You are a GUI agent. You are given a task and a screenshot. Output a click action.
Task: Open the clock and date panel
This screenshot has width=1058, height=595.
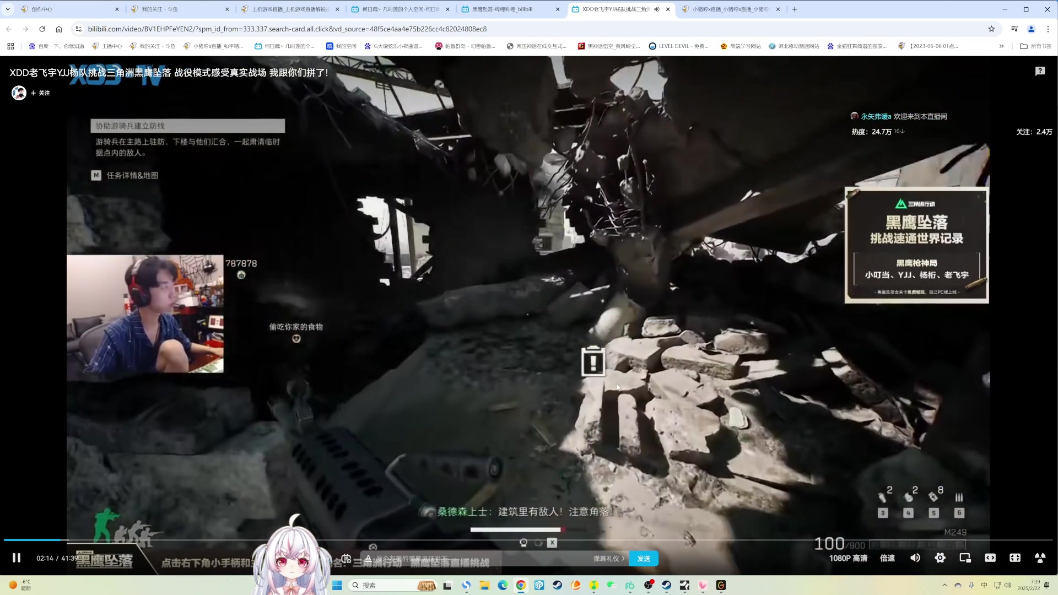point(1028,585)
